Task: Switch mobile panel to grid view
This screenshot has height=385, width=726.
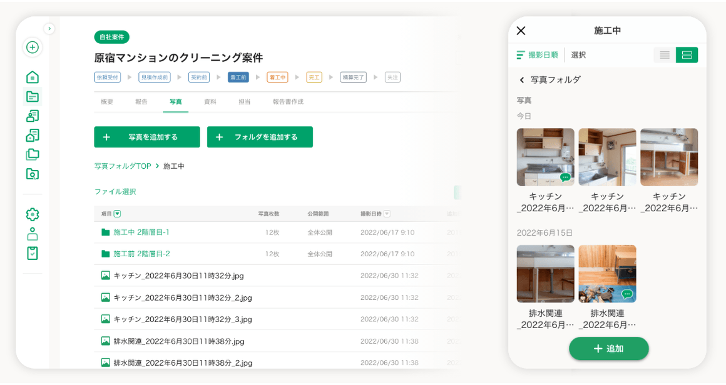Action: pos(687,55)
